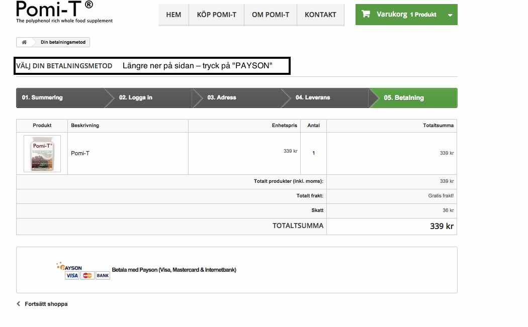Click the Pomi-T product thumbnail
The height and width of the screenshot is (327, 528).
(42, 154)
